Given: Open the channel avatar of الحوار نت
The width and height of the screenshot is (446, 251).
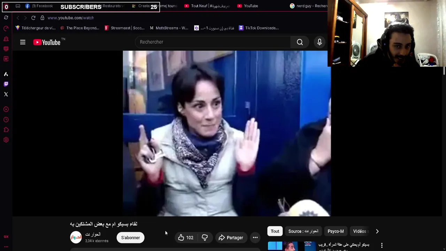Looking at the screenshot, I should 76,237.
